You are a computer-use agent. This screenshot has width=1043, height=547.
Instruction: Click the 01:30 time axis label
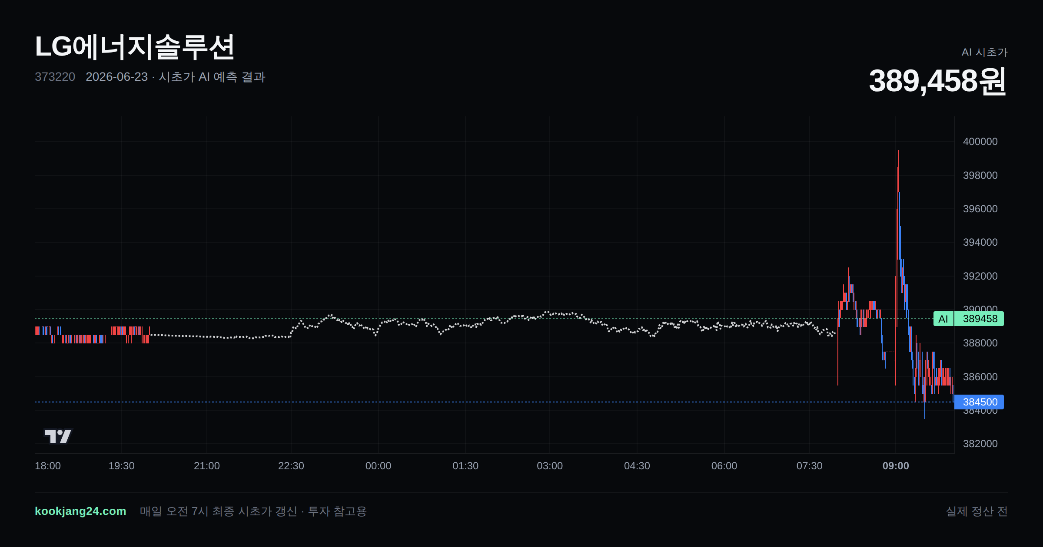465,466
